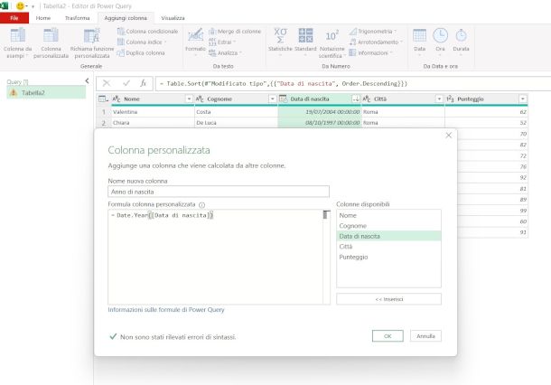
Task: Click the Data calendar icon
Action: coord(420,35)
